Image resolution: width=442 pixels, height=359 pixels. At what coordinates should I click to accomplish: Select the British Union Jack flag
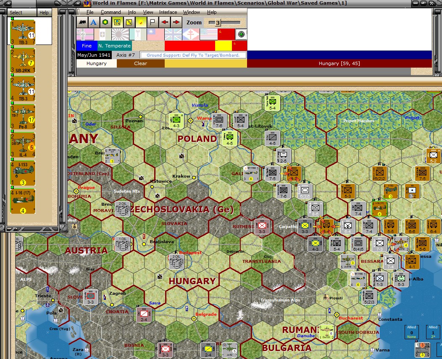pos(173,34)
